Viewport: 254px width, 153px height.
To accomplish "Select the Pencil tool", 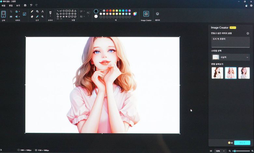I will coord(32,11).
